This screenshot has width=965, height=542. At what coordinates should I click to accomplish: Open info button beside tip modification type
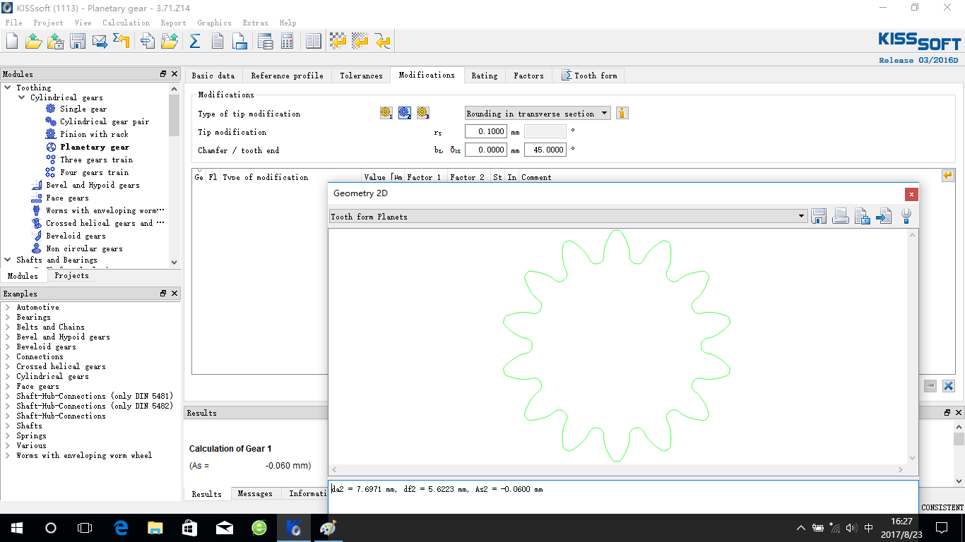[622, 113]
